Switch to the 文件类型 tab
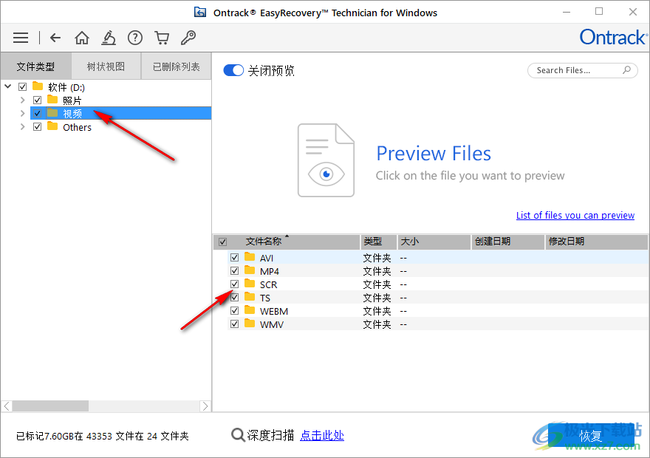 click(35, 66)
